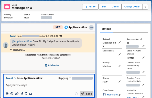Screen dimensions: 152x98
Task: Open the three-dot conversation options menu
Action: pyautogui.click(x=91, y=27)
